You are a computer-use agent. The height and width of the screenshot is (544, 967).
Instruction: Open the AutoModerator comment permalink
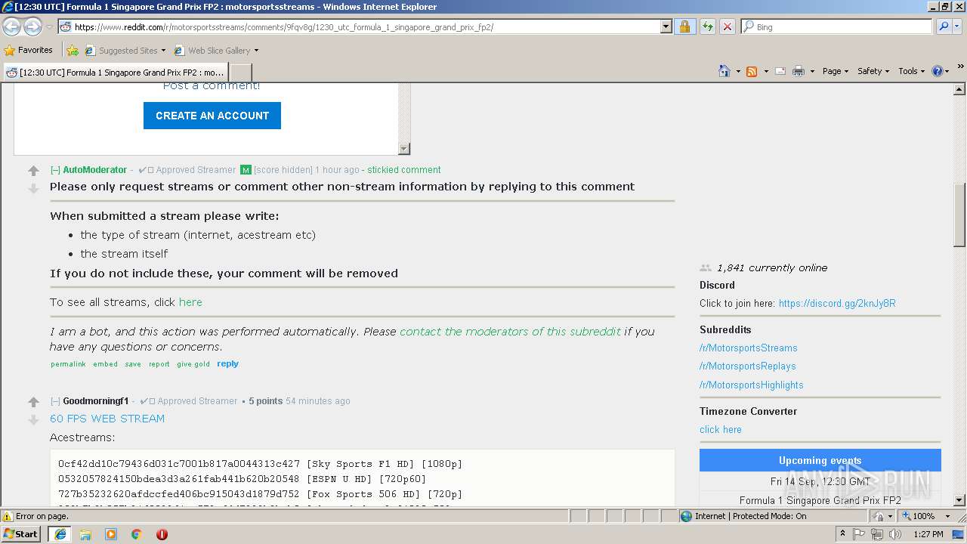coord(68,364)
